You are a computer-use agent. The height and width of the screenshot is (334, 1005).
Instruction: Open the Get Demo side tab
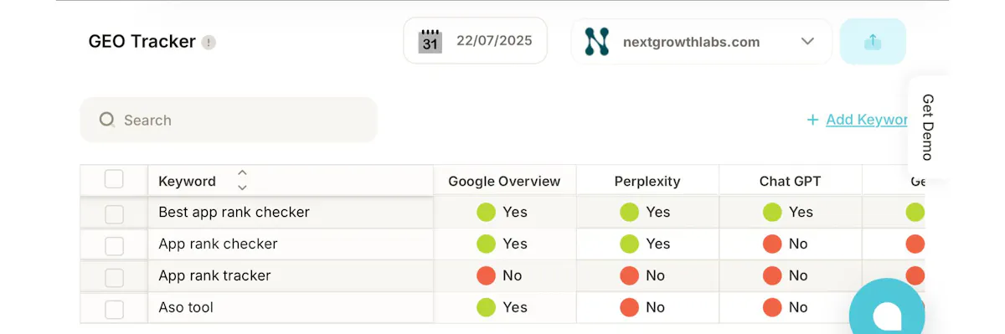[928, 127]
